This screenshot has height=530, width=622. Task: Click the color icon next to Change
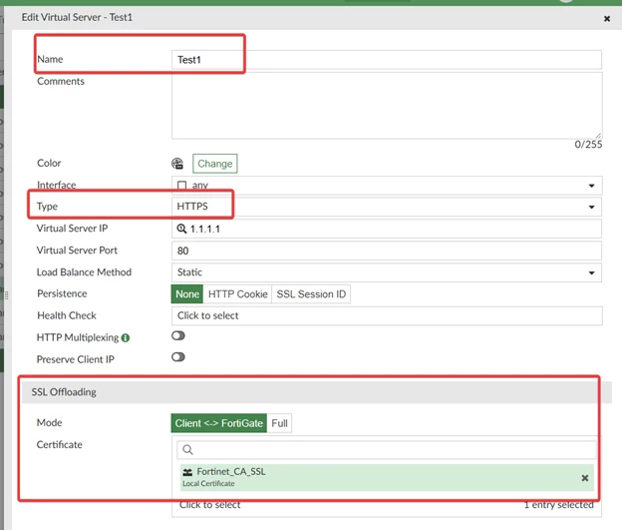pyautogui.click(x=177, y=164)
